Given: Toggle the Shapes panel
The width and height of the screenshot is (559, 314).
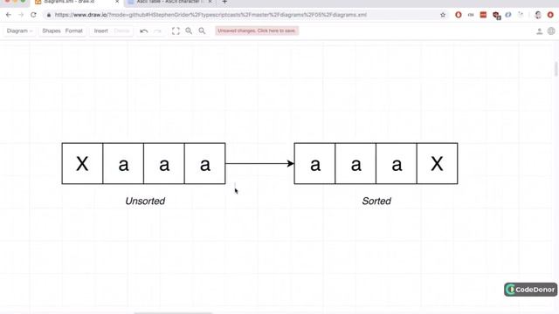Looking at the screenshot, I should pyautogui.click(x=52, y=31).
